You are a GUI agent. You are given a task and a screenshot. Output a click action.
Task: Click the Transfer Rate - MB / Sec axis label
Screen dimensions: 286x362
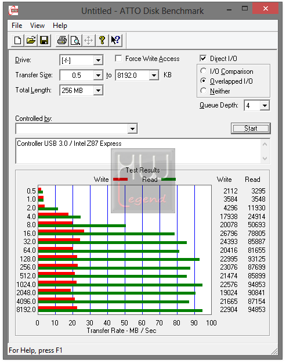click(x=121, y=331)
